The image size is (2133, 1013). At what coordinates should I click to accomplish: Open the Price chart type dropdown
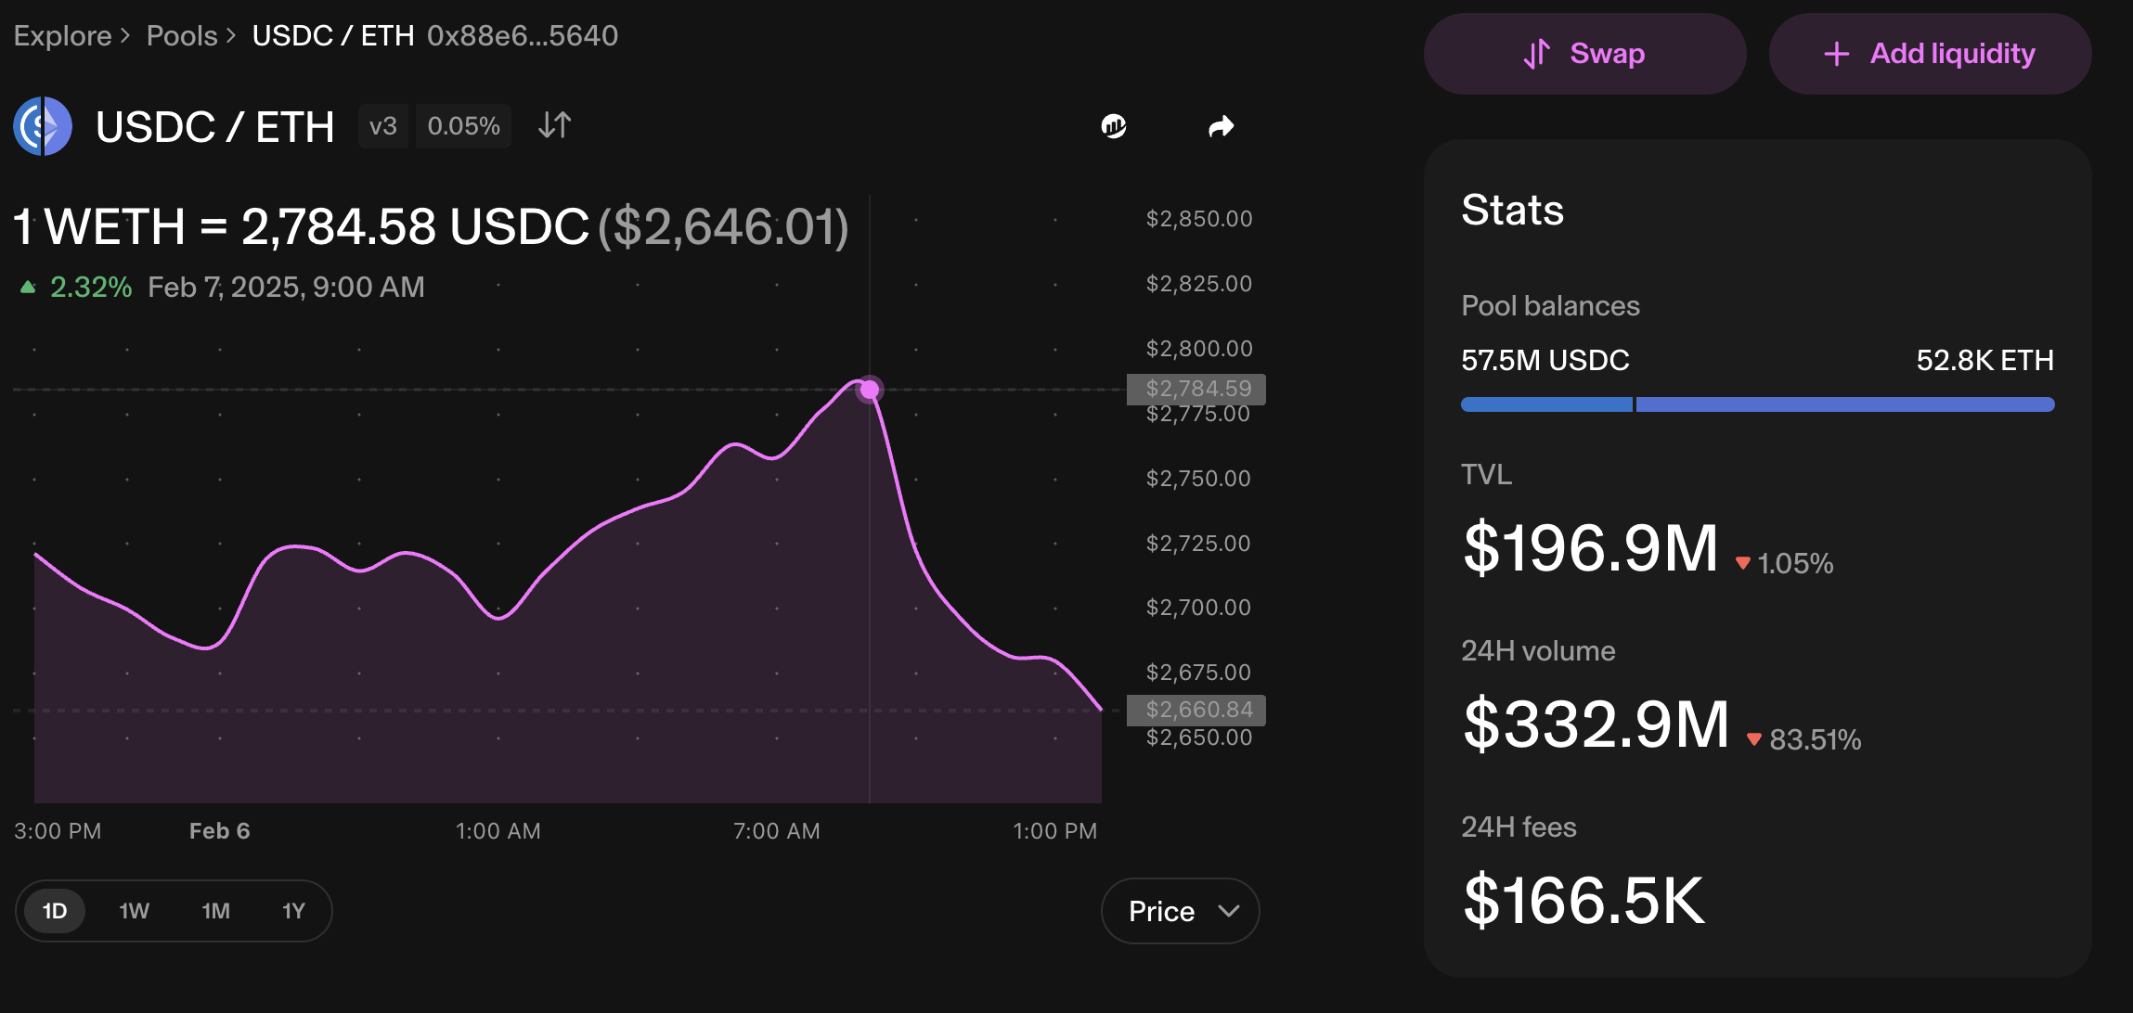1181,911
